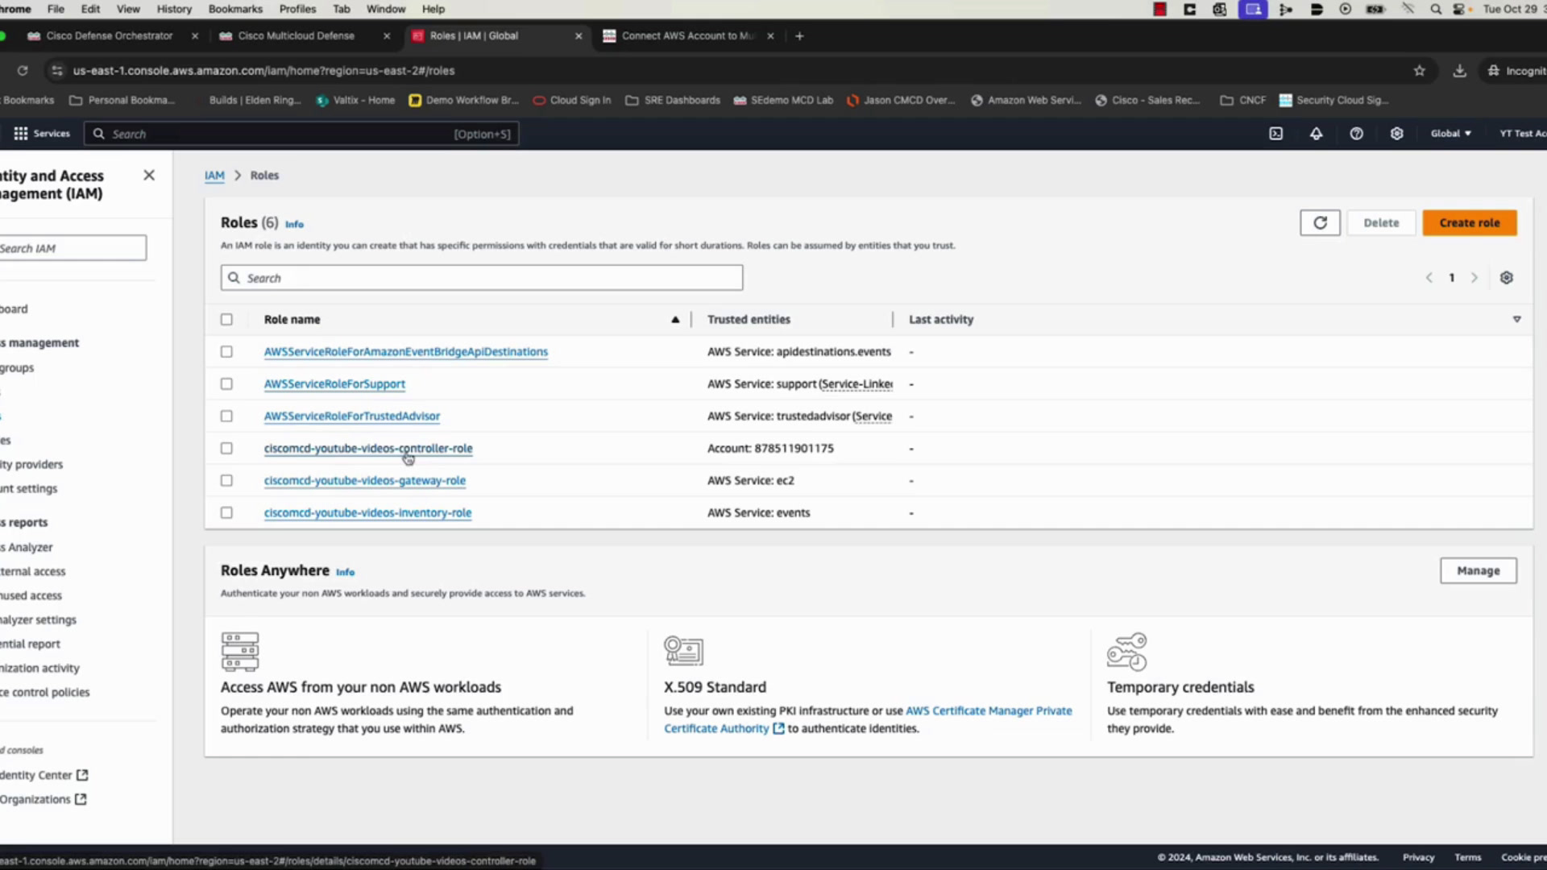Bookmark this page with the star icon
The width and height of the screenshot is (1547, 870).
pos(1419,71)
